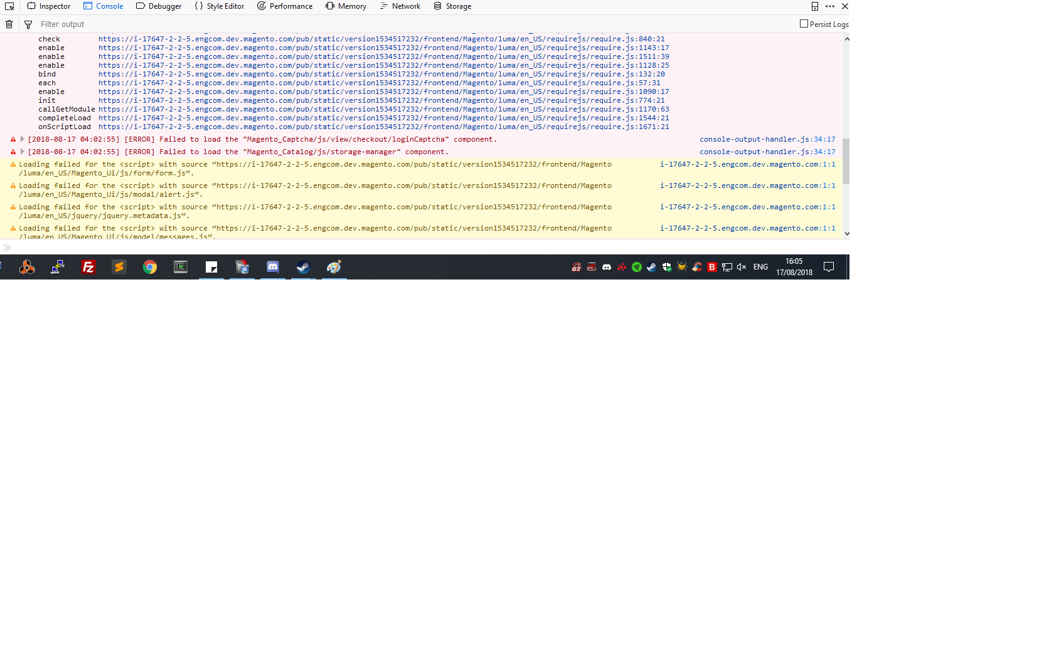Expand the loginCaptcha error message
Image resolution: width=1054 pixels, height=658 pixels.
coord(22,139)
